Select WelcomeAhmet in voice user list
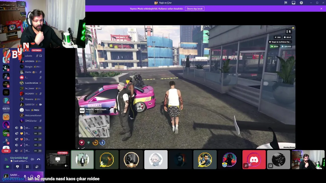This screenshot has width=326, height=183. (x=31, y=115)
